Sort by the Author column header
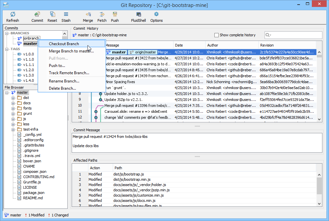This screenshot has height=221, width=329. click(232, 45)
